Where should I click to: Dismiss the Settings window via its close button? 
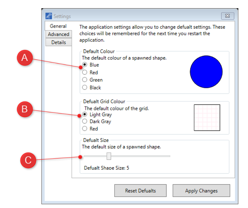[x=227, y=16]
